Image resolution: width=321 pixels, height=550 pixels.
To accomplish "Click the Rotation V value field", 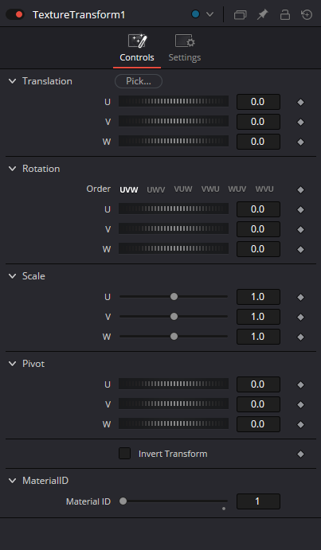I will coord(258,229).
